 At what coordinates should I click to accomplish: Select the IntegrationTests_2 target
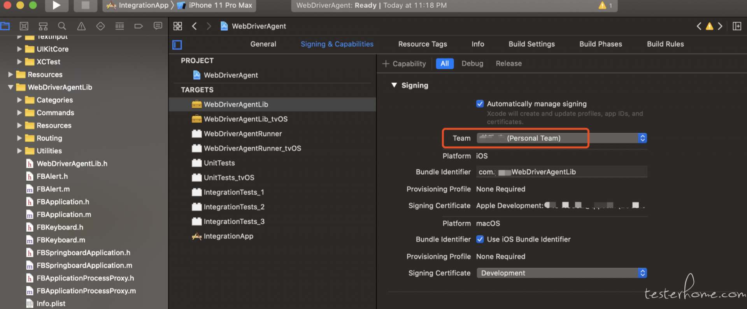tap(228, 207)
